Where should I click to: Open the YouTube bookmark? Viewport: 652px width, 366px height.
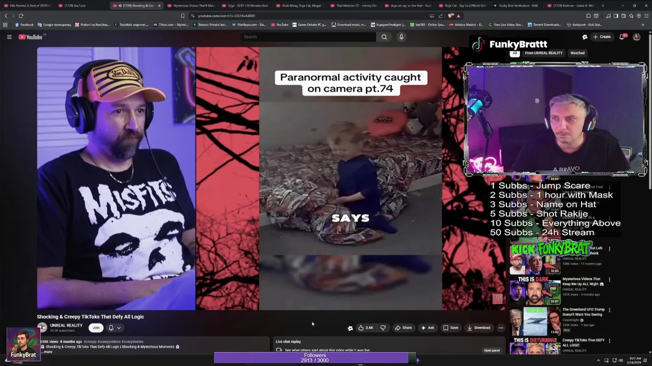tap(279, 24)
